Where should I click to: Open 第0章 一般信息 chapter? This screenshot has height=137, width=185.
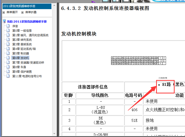(22, 31)
